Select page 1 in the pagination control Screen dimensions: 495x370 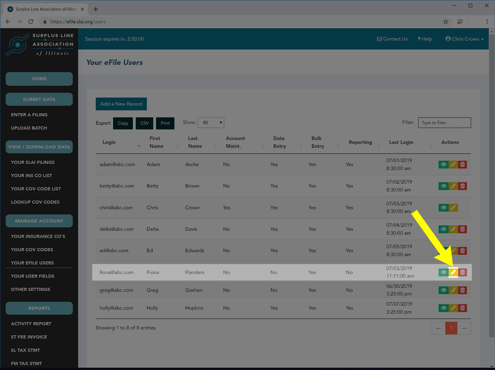click(x=451, y=328)
